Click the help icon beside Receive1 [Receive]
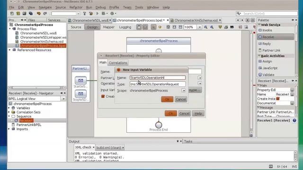 pos(294,120)
